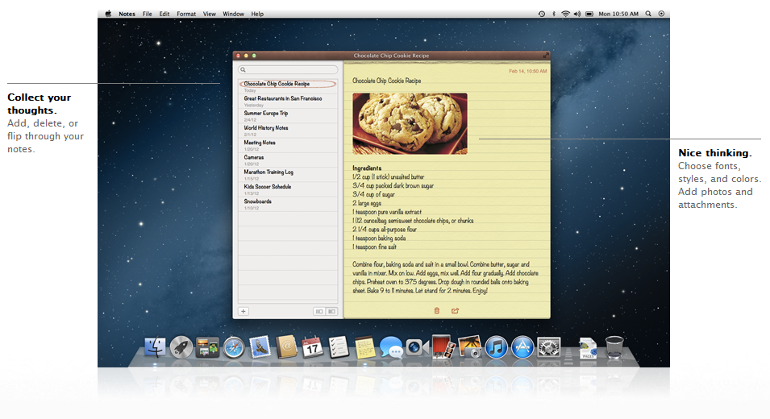Screen dimensions: 770x419
Task: Open Messages speech bubble icon in Dock
Action: click(x=391, y=347)
